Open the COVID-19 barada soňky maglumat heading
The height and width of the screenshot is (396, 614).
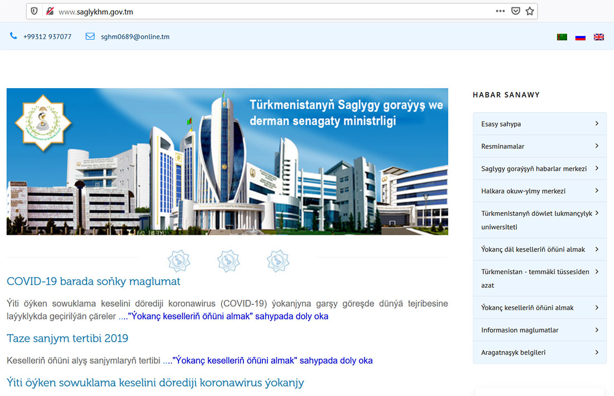93,282
